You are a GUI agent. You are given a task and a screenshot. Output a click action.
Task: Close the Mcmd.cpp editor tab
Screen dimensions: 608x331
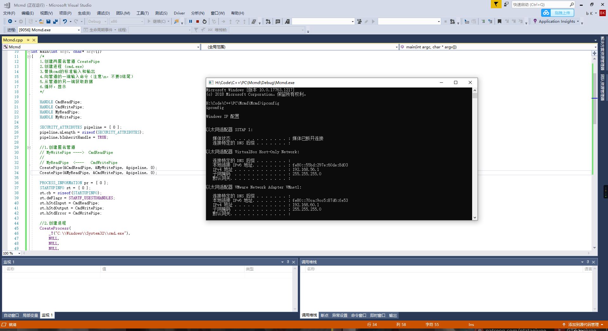(34, 40)
